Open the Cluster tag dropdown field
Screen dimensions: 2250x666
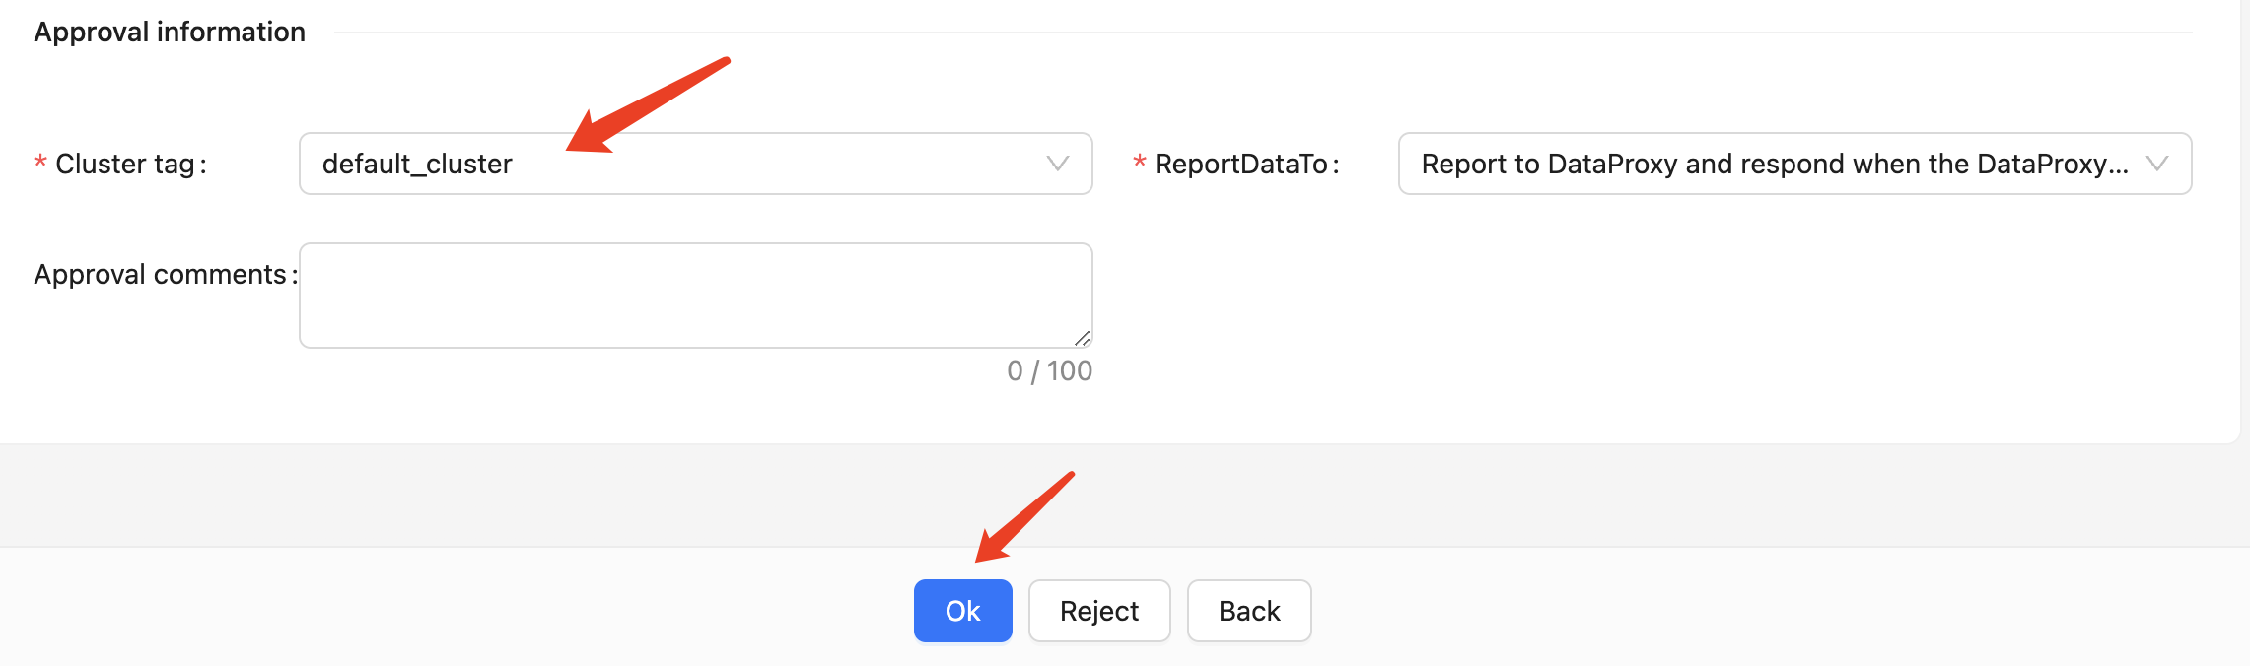(694, 164)
